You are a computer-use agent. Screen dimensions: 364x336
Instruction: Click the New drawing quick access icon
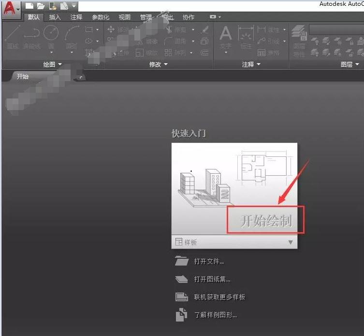click(x=29, y=6)
